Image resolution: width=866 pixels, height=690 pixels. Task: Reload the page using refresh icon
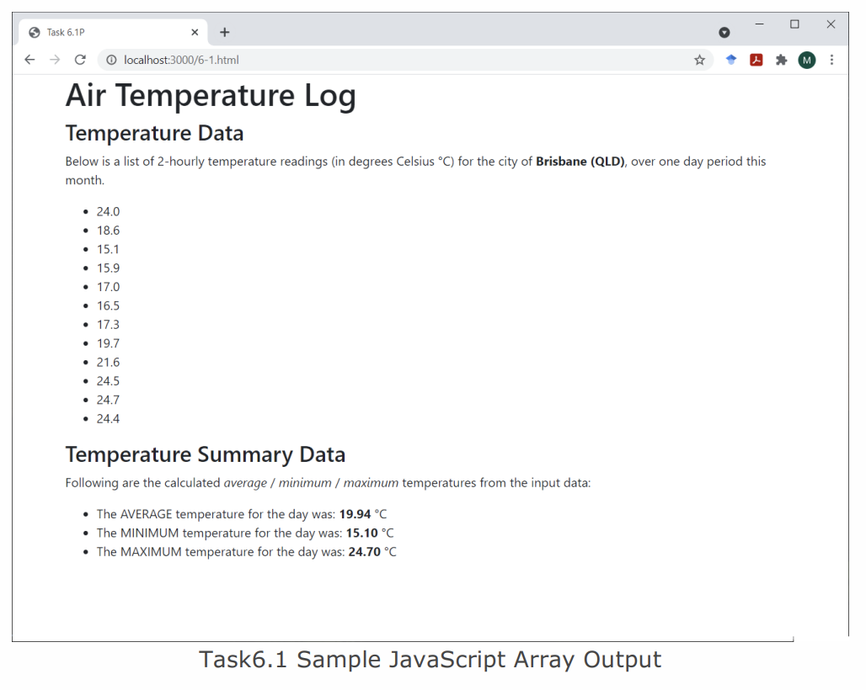pos(80,60)
